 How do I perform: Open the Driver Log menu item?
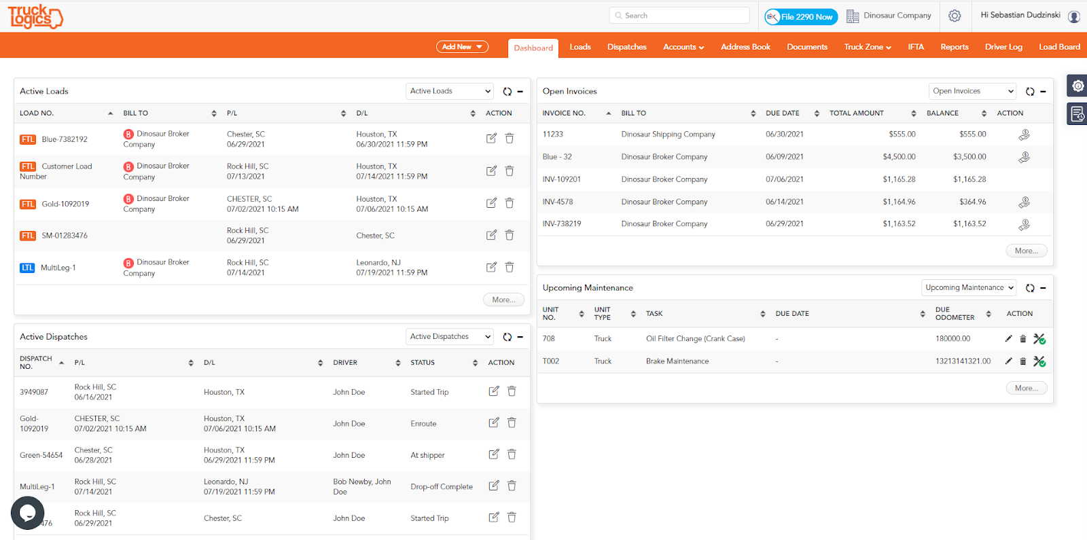1003,47
